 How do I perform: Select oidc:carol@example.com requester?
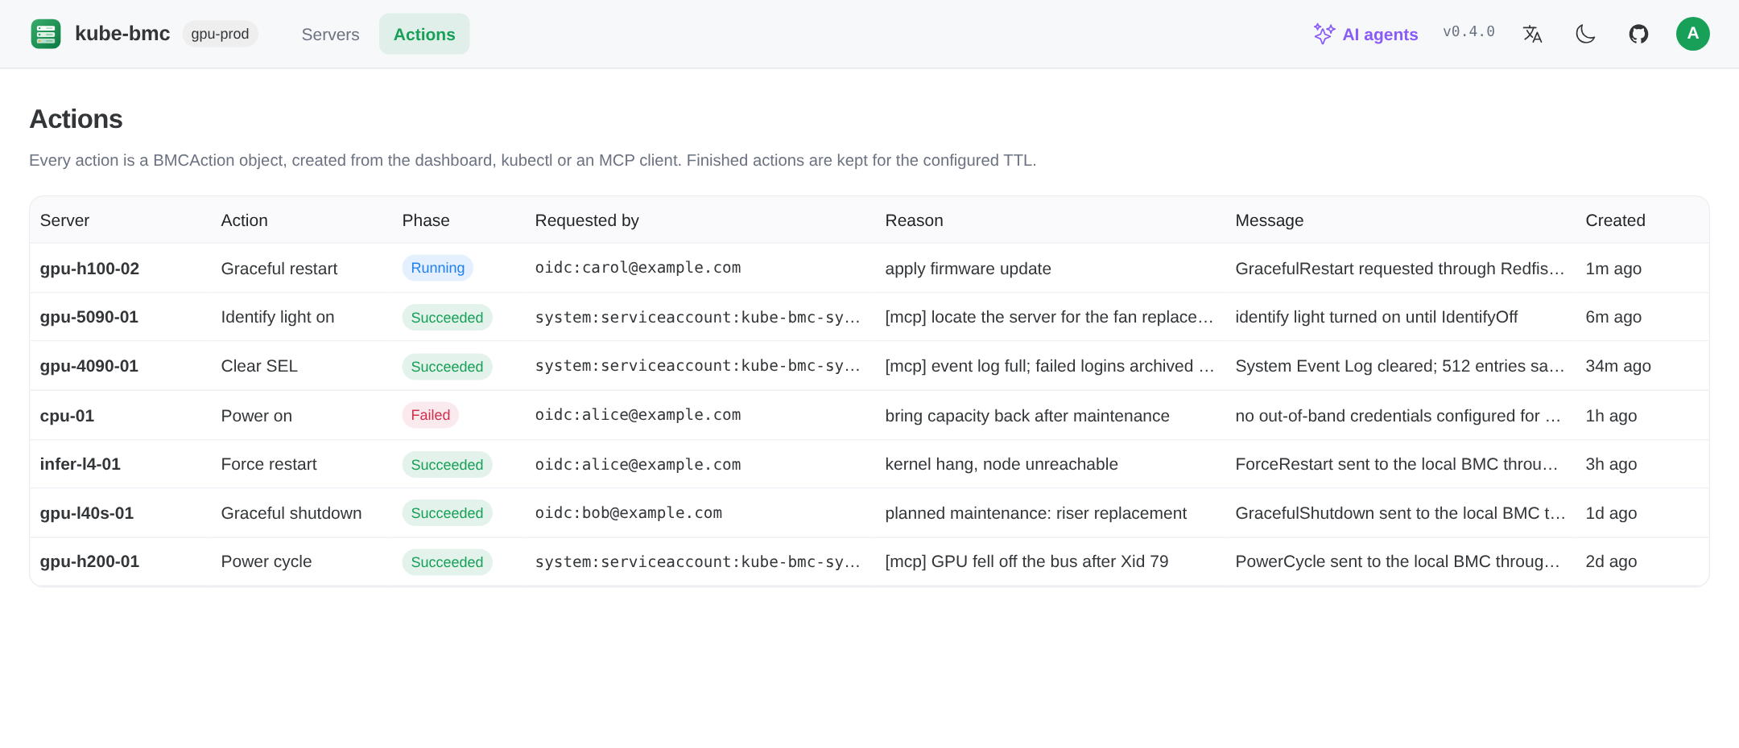(x=638, y=268)
